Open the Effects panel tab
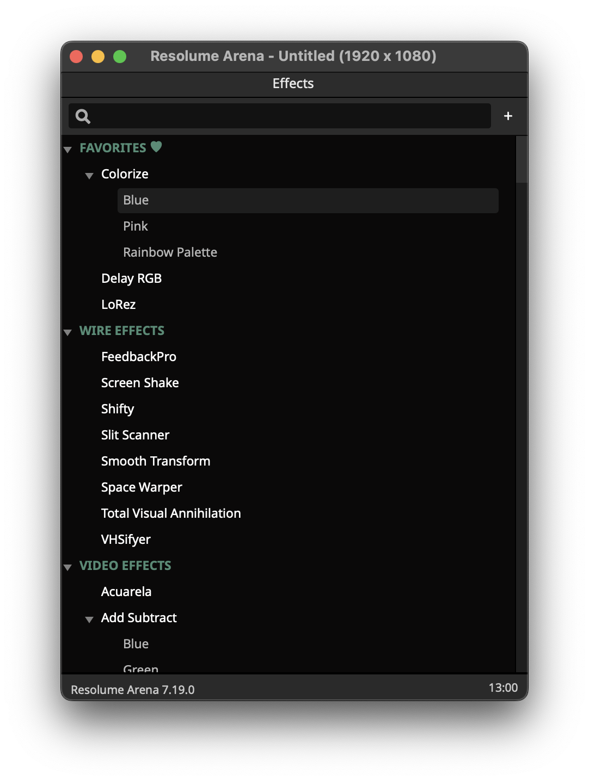This screenshot has height=781, width=589. [x=293, y=84]
